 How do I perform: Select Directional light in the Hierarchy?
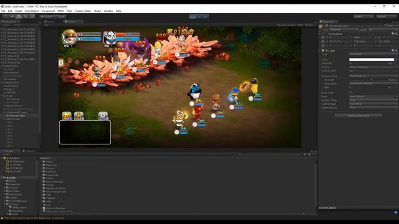click(x=15, y=116)
